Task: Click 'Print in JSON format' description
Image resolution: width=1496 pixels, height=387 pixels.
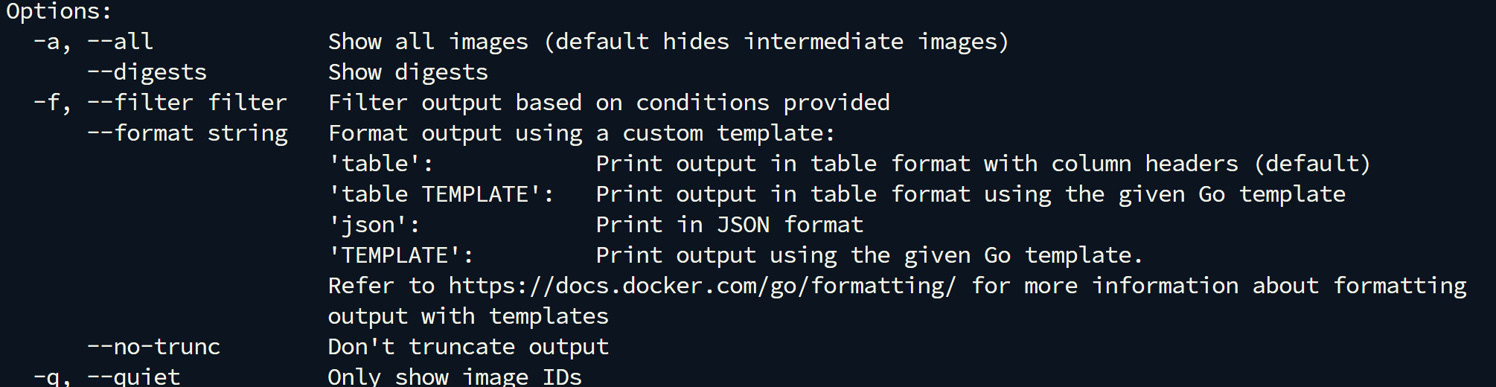Action: click(x=729, y=225)
